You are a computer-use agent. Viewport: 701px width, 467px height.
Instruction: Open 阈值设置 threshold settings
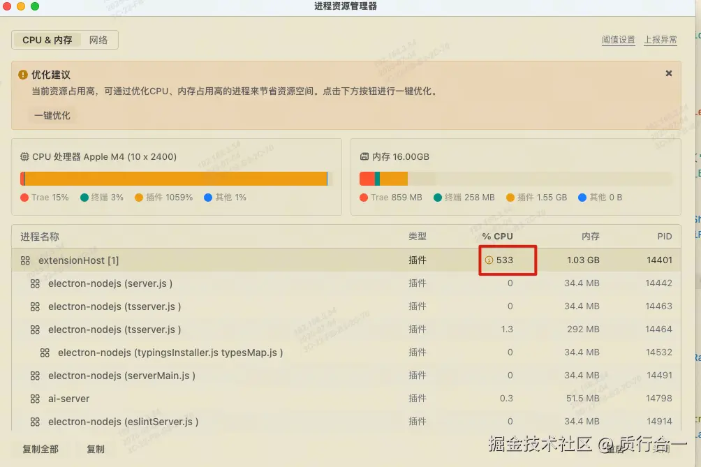point(620,40)
